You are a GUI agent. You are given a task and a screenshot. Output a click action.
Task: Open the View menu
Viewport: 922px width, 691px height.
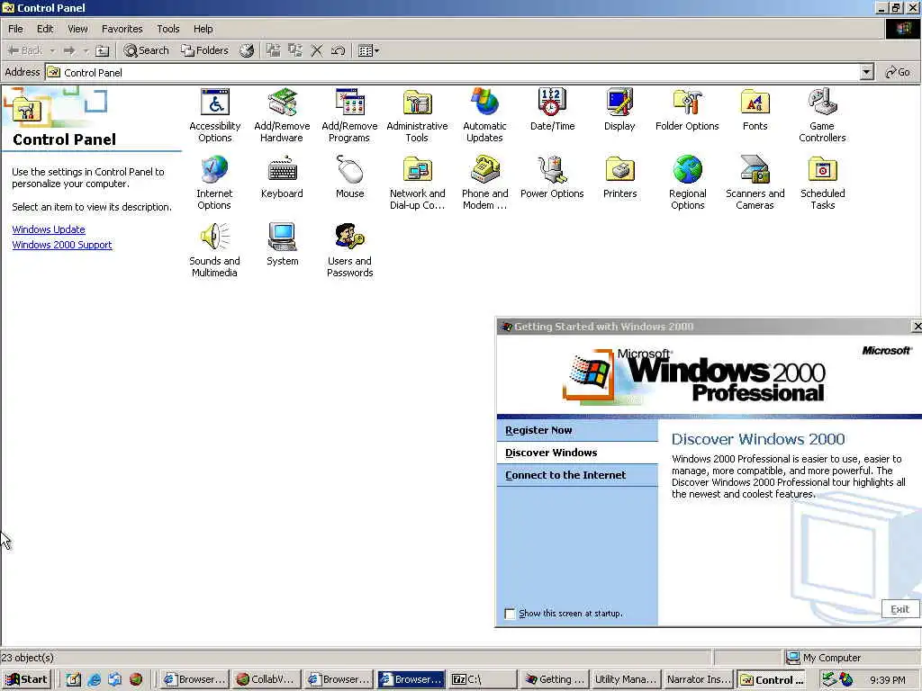coord(77,29)
